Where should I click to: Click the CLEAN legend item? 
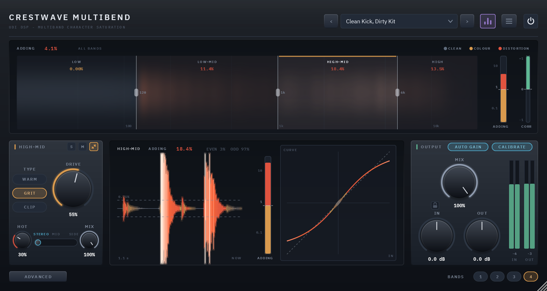click(452, 48)
